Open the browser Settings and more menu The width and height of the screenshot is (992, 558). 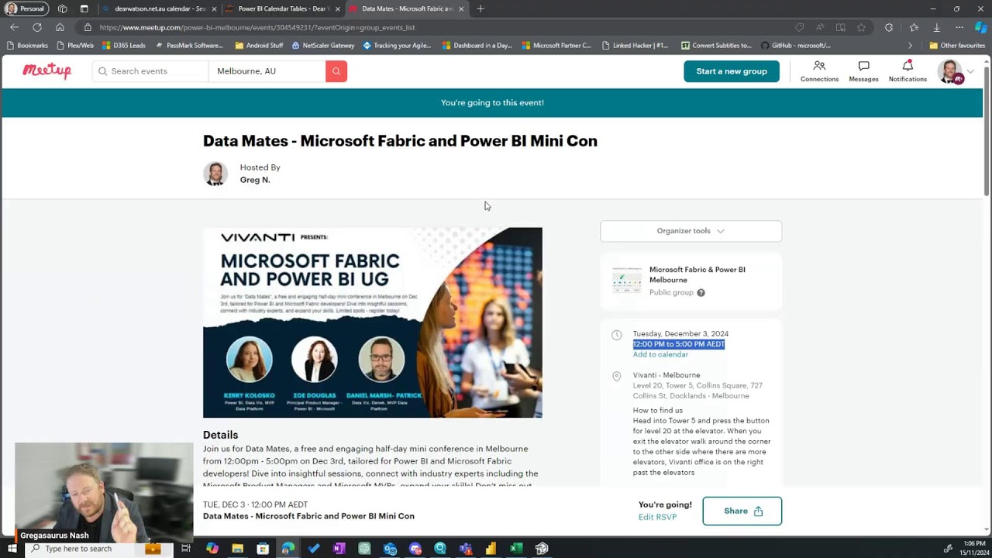click(x=959, y=27)
